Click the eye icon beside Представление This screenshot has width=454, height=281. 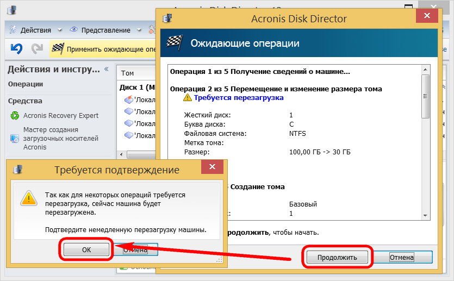click(x=74, y=30)
